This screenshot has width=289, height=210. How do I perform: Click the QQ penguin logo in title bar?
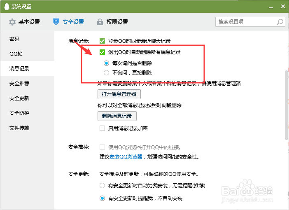[7, 7]
